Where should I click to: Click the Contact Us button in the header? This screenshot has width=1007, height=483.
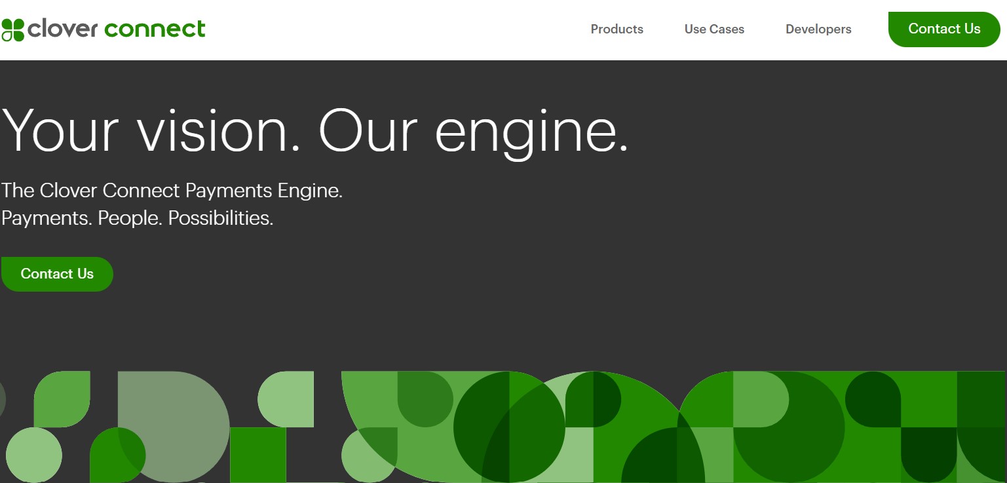(943, 29)
